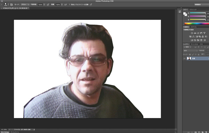209x133 pixels.
Task: Switch to the Layers tab
Action: 186,44
